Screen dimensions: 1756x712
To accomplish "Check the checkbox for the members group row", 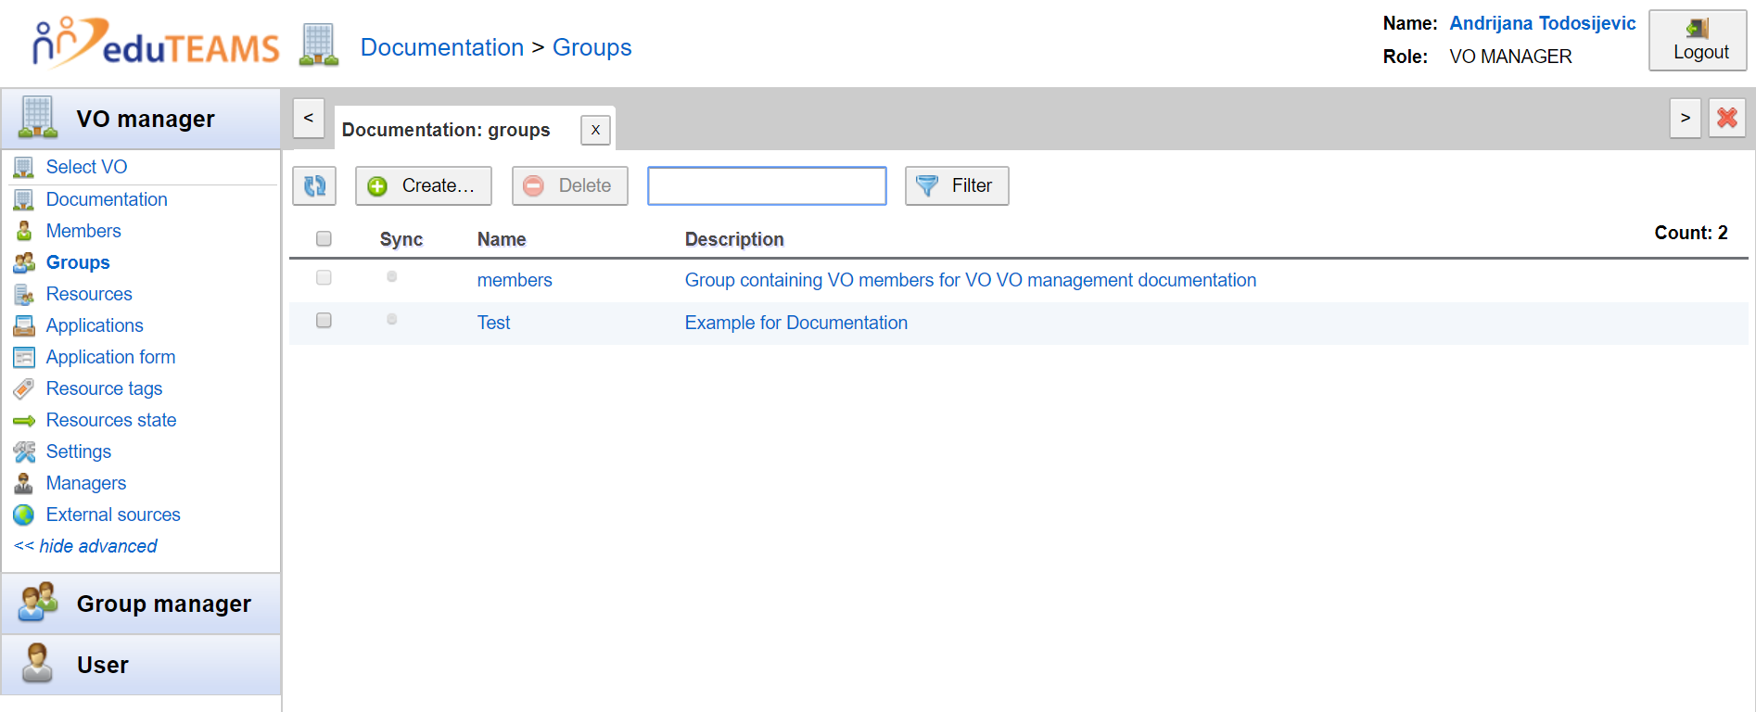I will [324, 277].
